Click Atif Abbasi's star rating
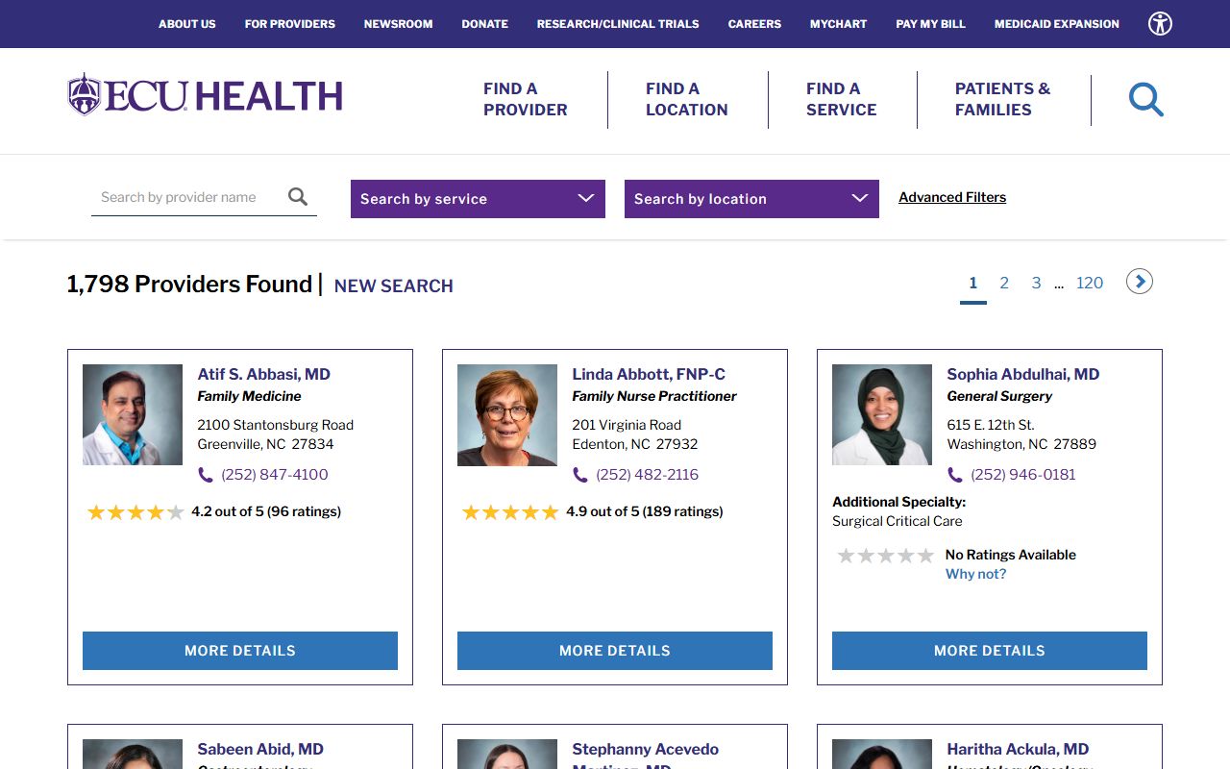The height and width of the screenshot is (769, 1230). pyautogui.click(x=135, y=512)
